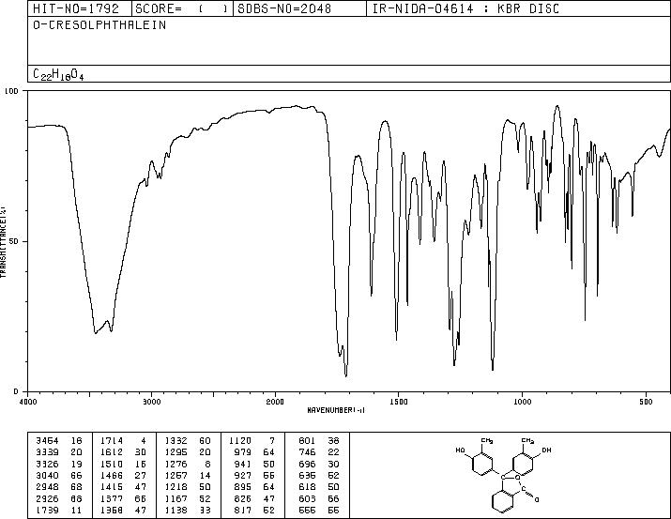Screen dimensions: 671x519
Task: Click the 696 peak table entry
Action: [307, 464]
